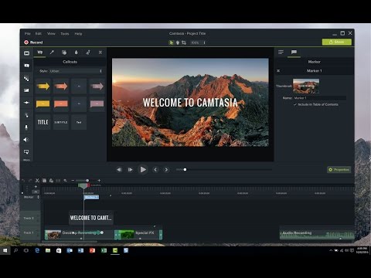Switch to the list properties tab

coord(281,53)
